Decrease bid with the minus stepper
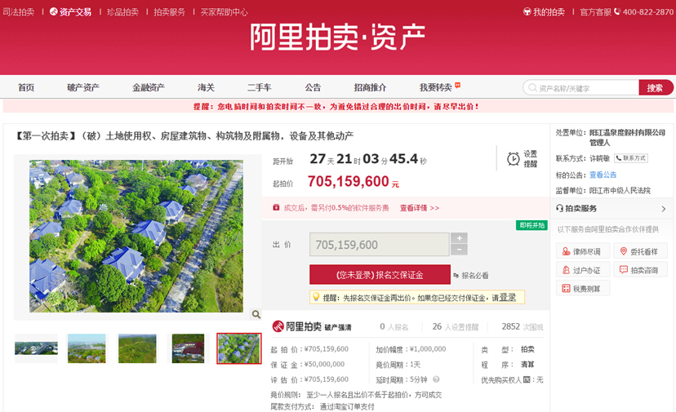Viewport: 676px width, 412px height. (459, 250)
